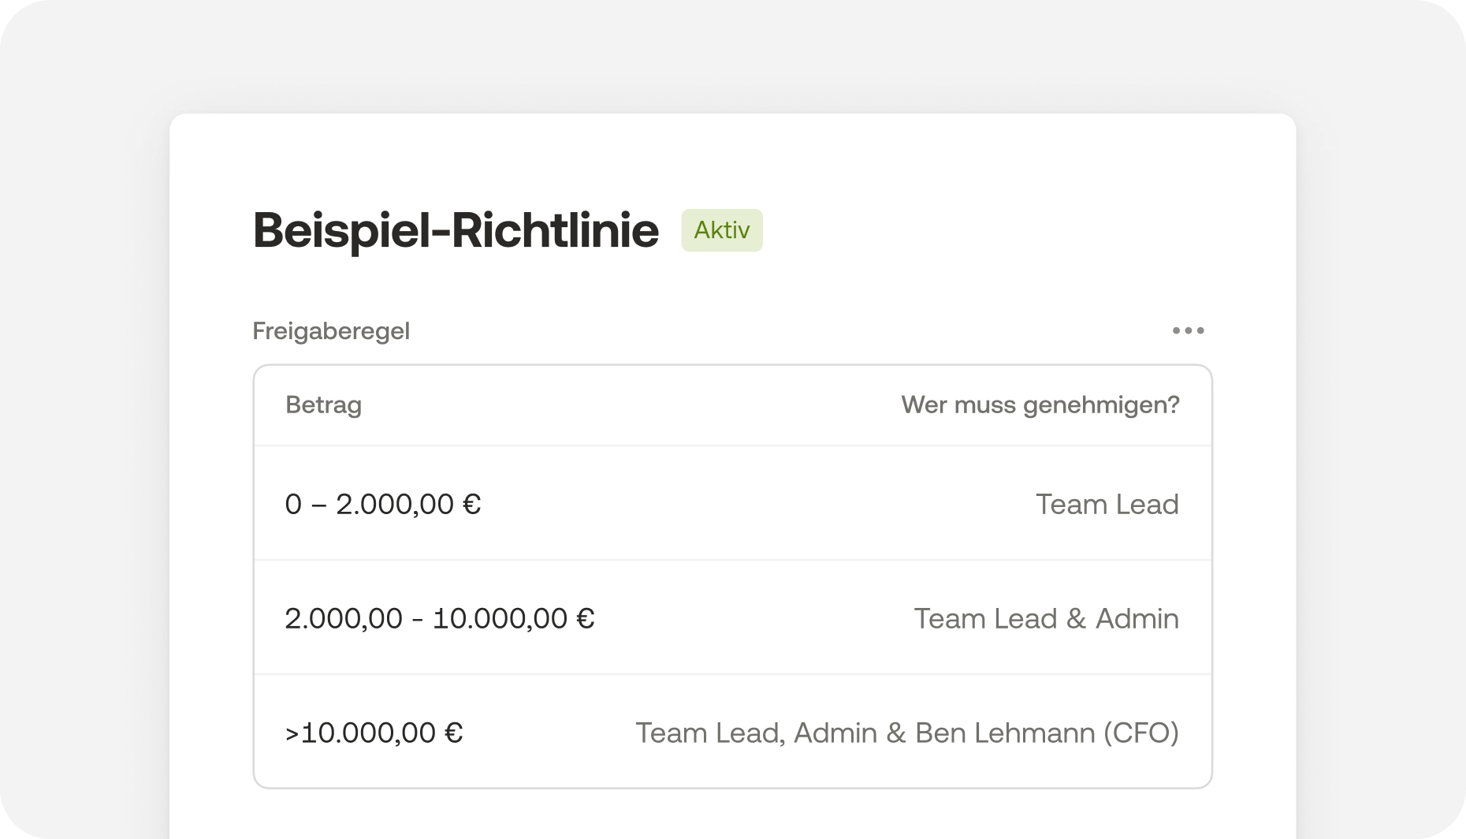Click the ampersand between Team Lead and Admin
Screen dimensions: 1466x839
tap(1076, 619)
